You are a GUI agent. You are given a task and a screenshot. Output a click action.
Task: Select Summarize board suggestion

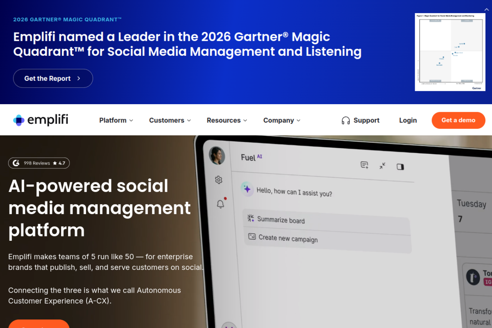click(326, 220)
